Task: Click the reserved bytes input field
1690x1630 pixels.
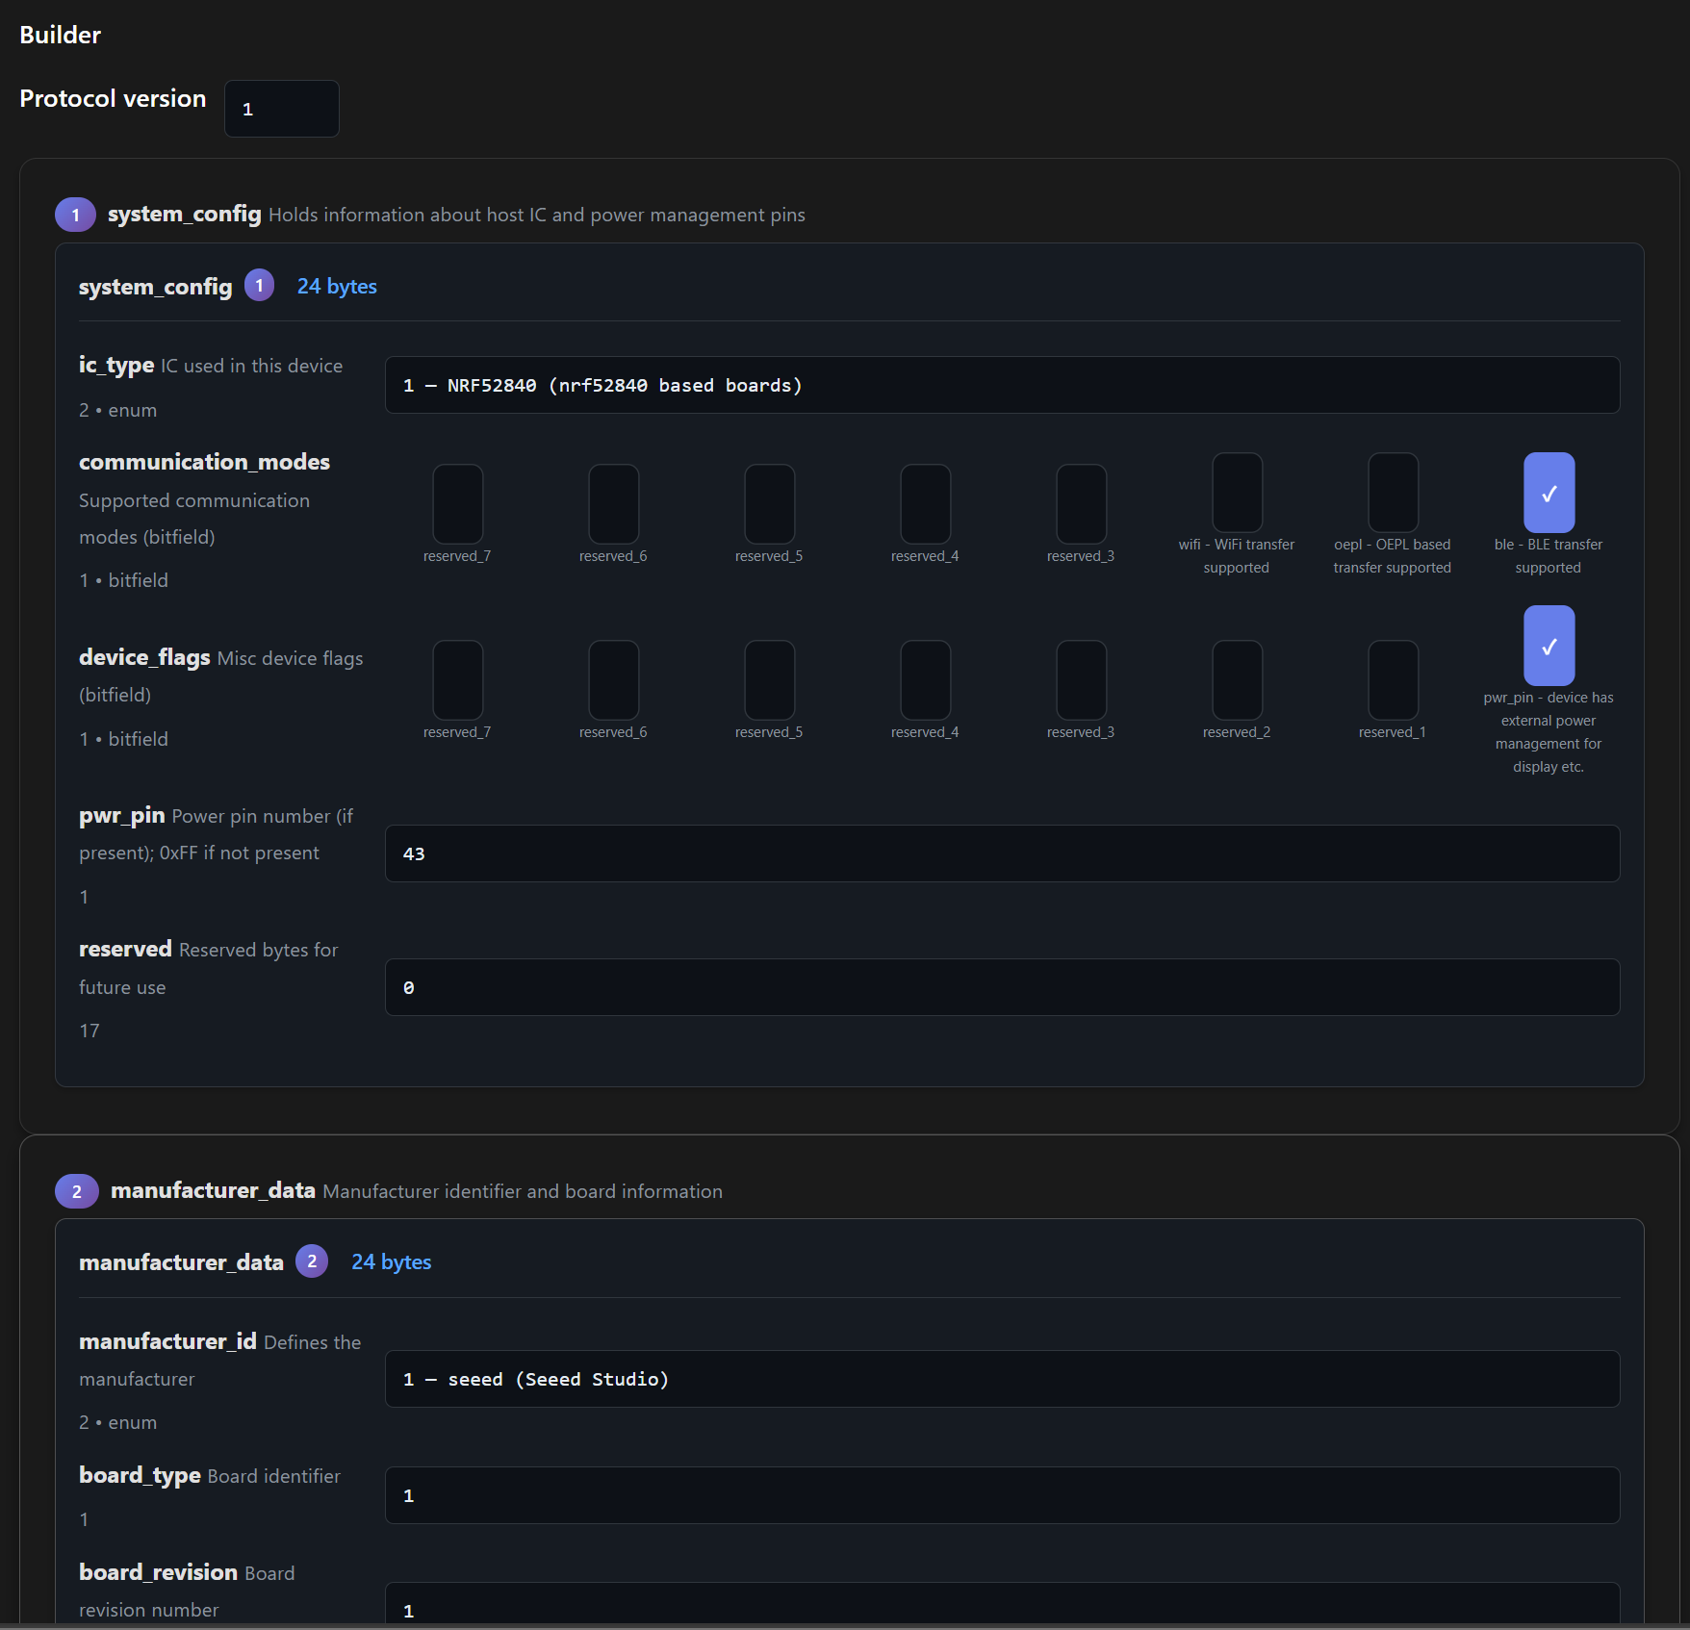Action: pyautogui.click(x=1001, y=987)
